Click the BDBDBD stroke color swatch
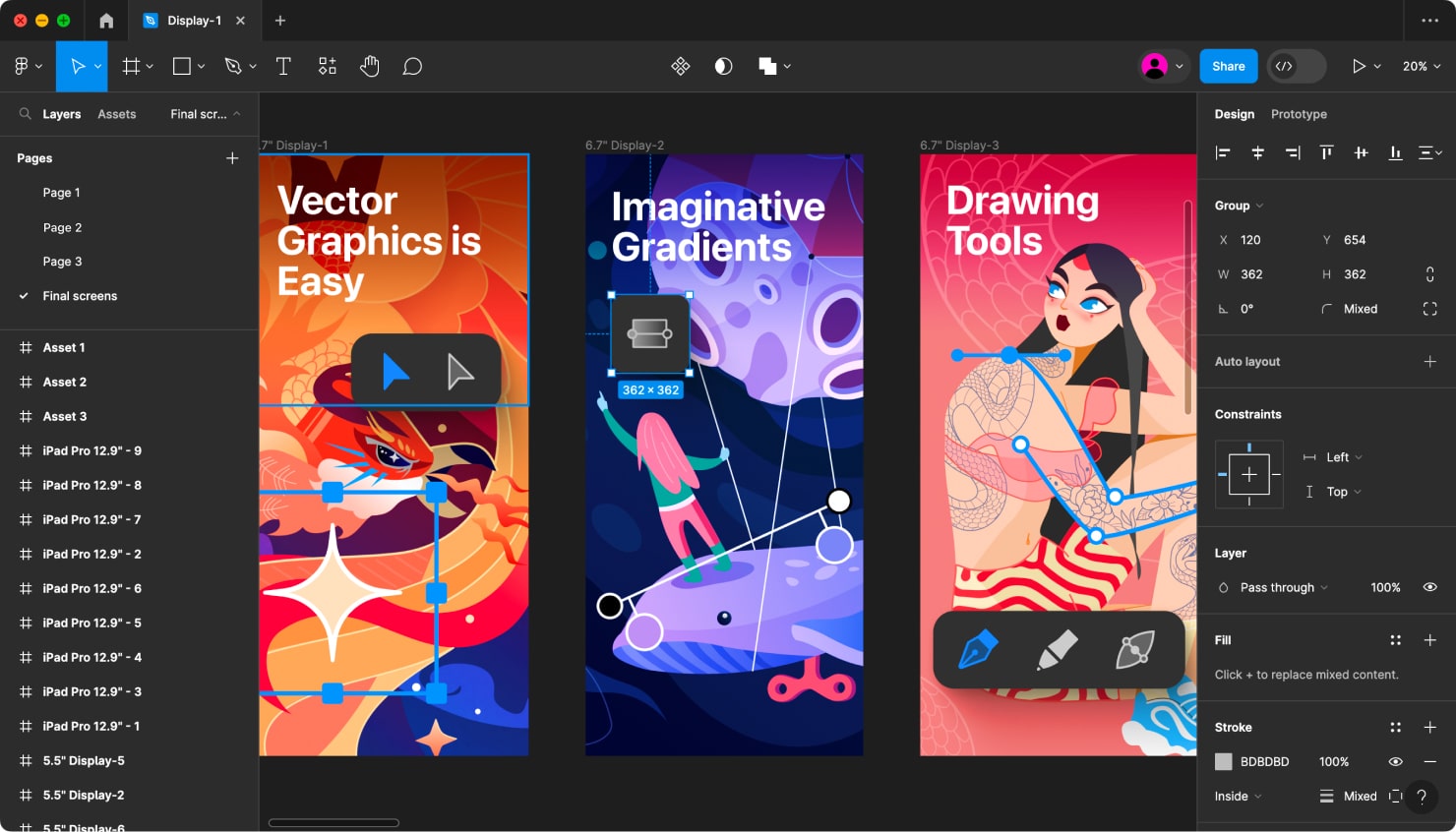 point(1223,762)
